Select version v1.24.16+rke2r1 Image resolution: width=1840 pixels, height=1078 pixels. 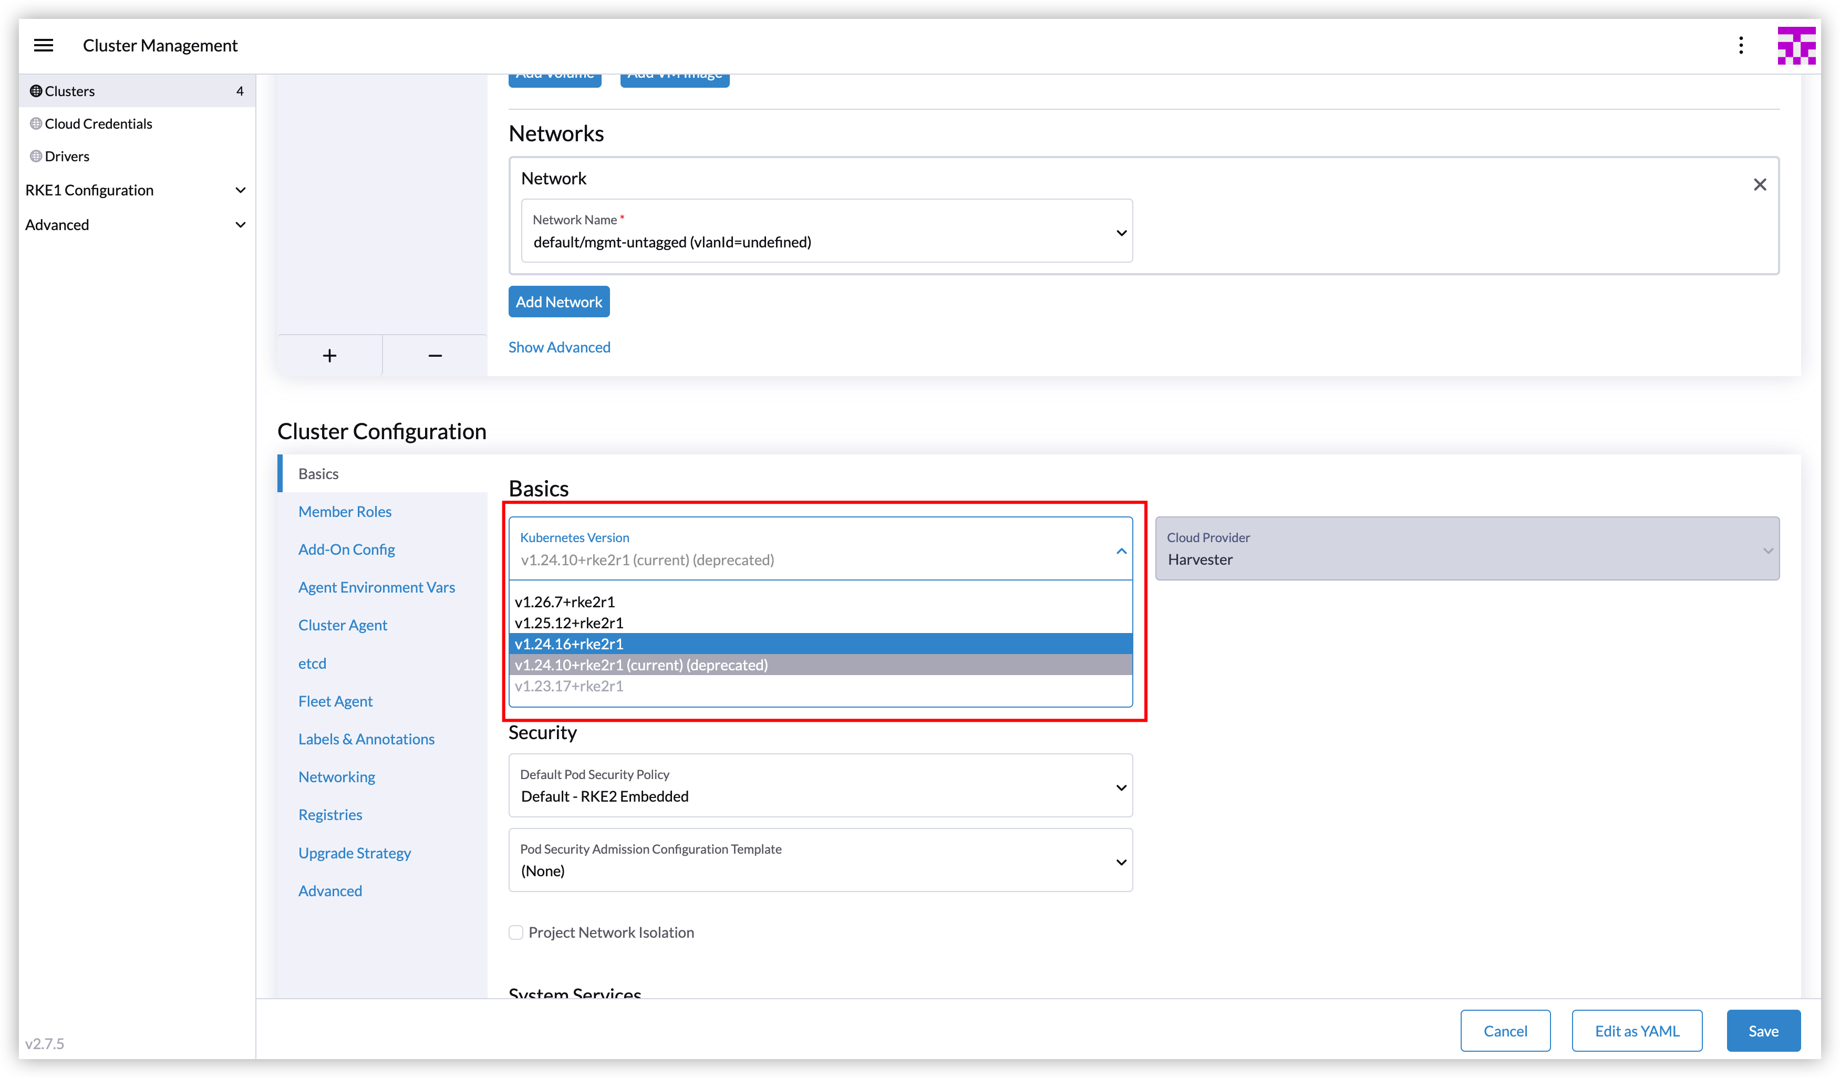pos(821,644)
